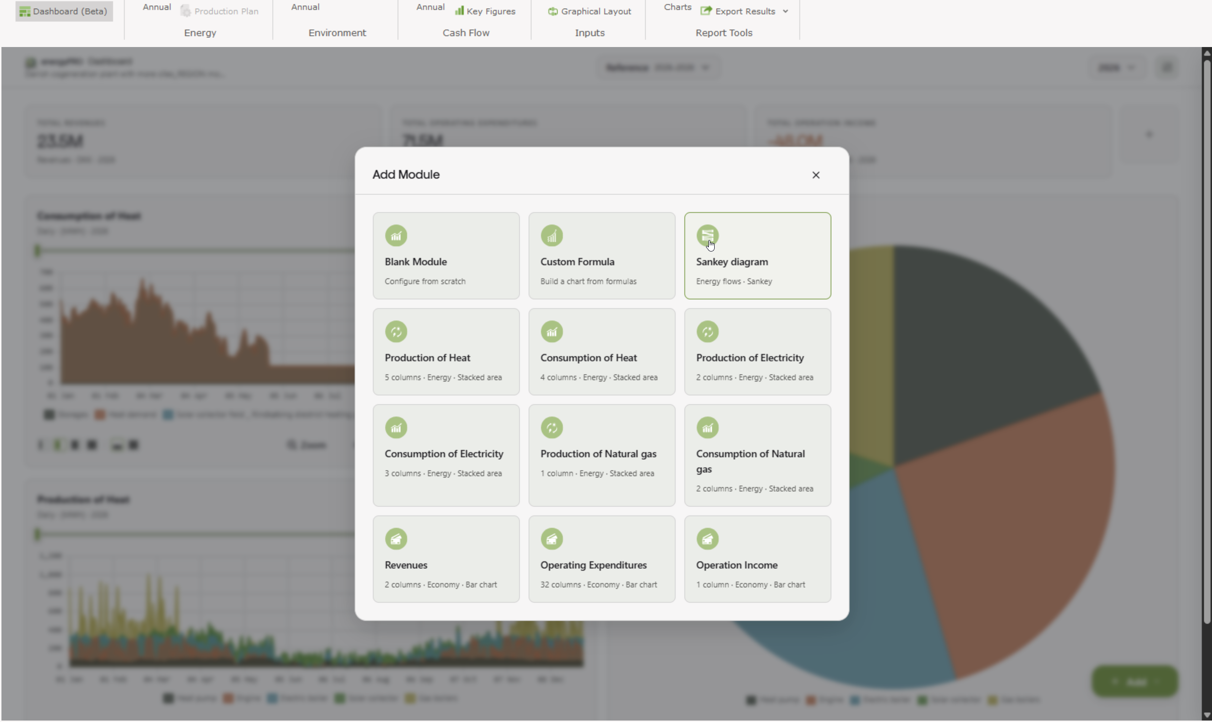Click the Operation Income wallet icon
Viewport: 1212px width, 722px height.
pyautogui.click(x=708, y=540)
